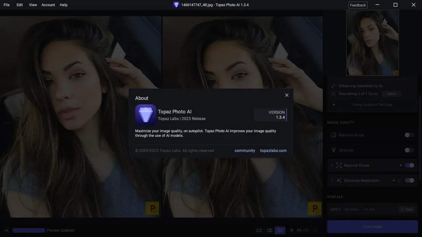
Task: Click the Save Image button
Action: (372, 226)
